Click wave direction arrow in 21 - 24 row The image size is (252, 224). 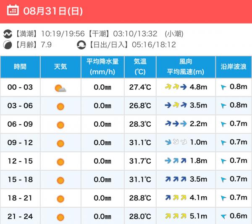coord(223,216)
